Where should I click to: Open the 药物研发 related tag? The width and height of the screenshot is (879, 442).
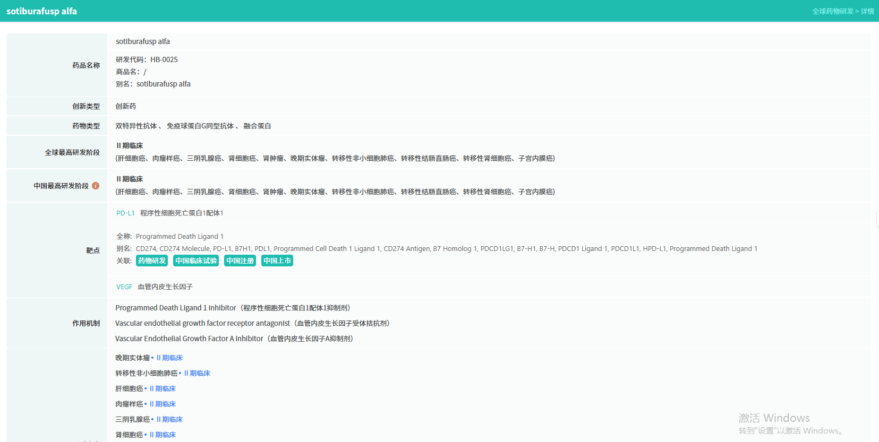coord(152,261)
